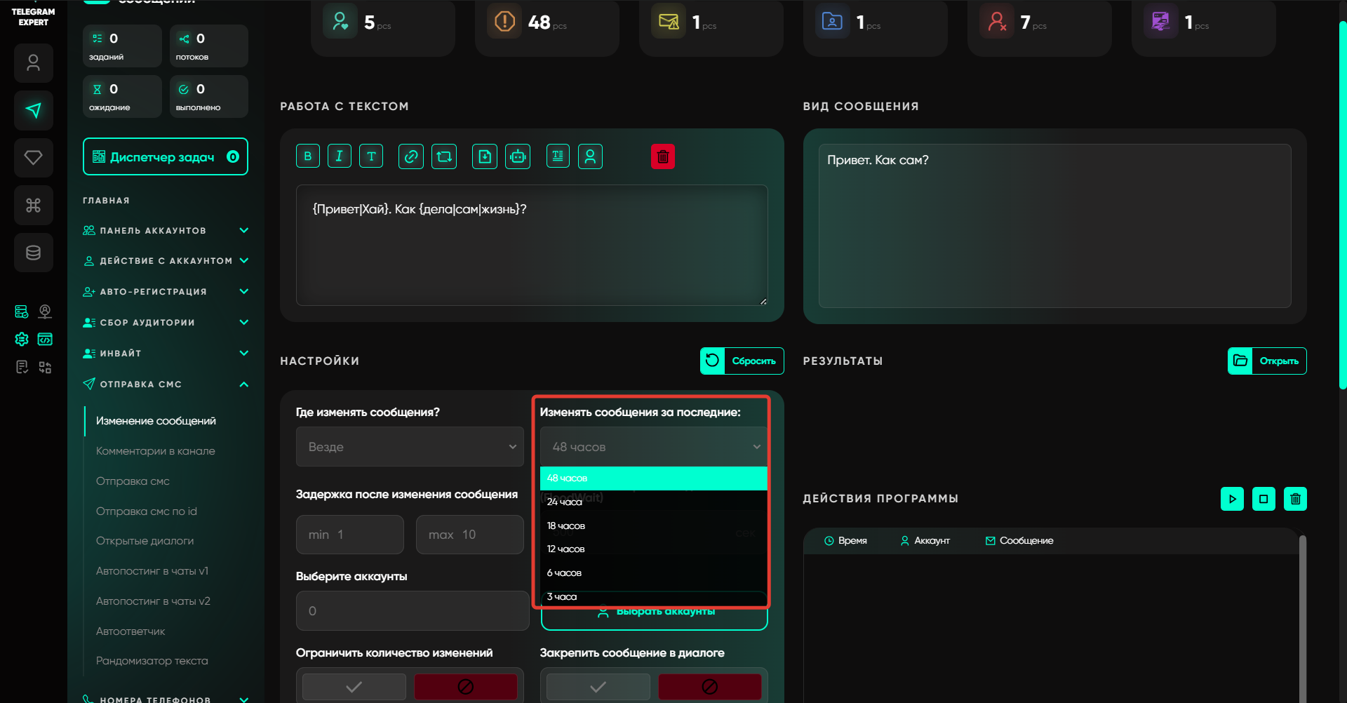The width and height of the screenshot is (1347, 703).
Task: Click the paper plane sidebar icon
Action: point(33,110)
